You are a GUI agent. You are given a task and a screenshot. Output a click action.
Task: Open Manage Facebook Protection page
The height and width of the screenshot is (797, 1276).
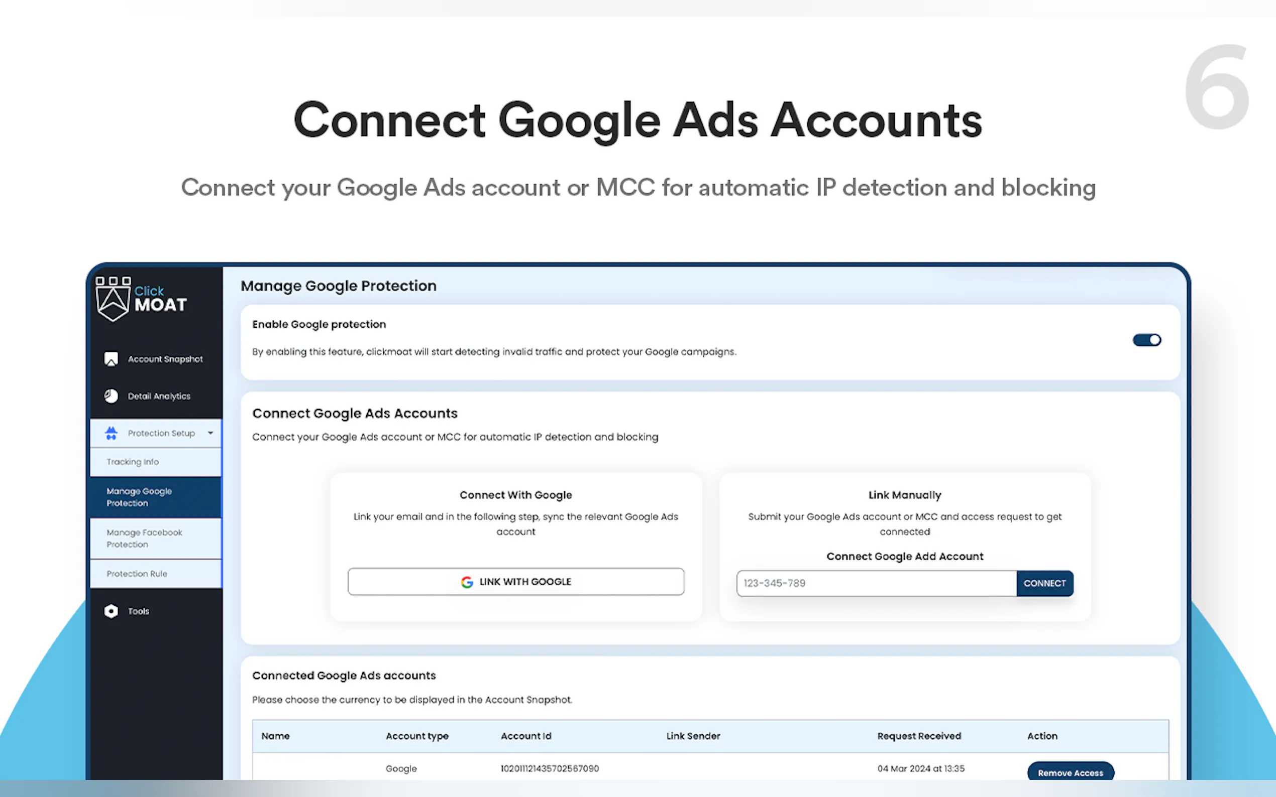(144, 538)
